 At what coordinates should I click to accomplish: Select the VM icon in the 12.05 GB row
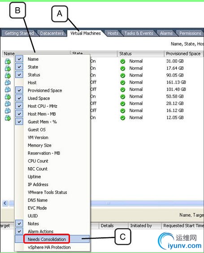pyautogui.click(x=8, y=118)
